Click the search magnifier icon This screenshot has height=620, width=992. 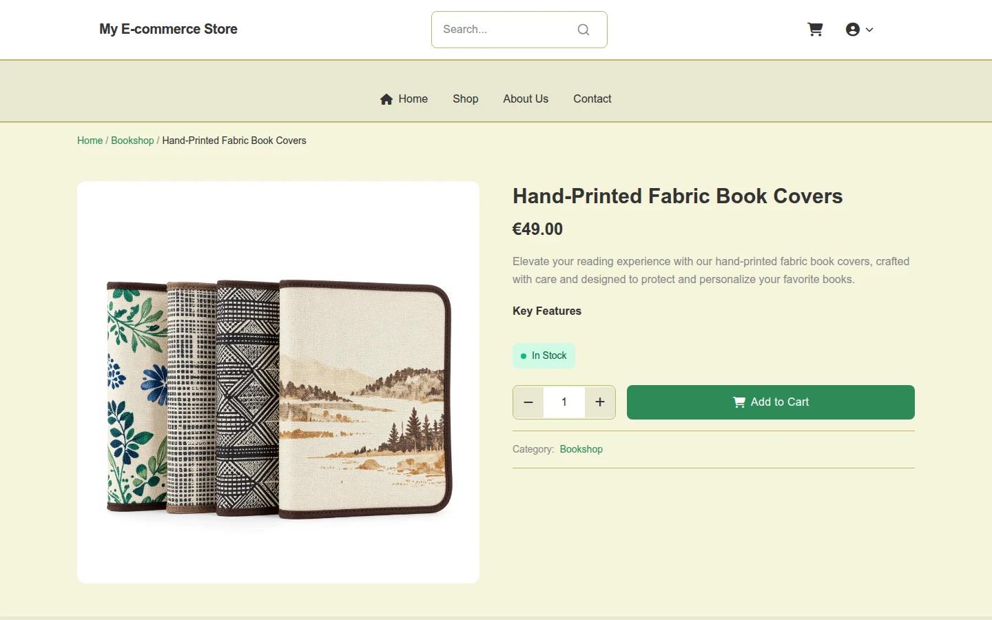tap(583, 30)
